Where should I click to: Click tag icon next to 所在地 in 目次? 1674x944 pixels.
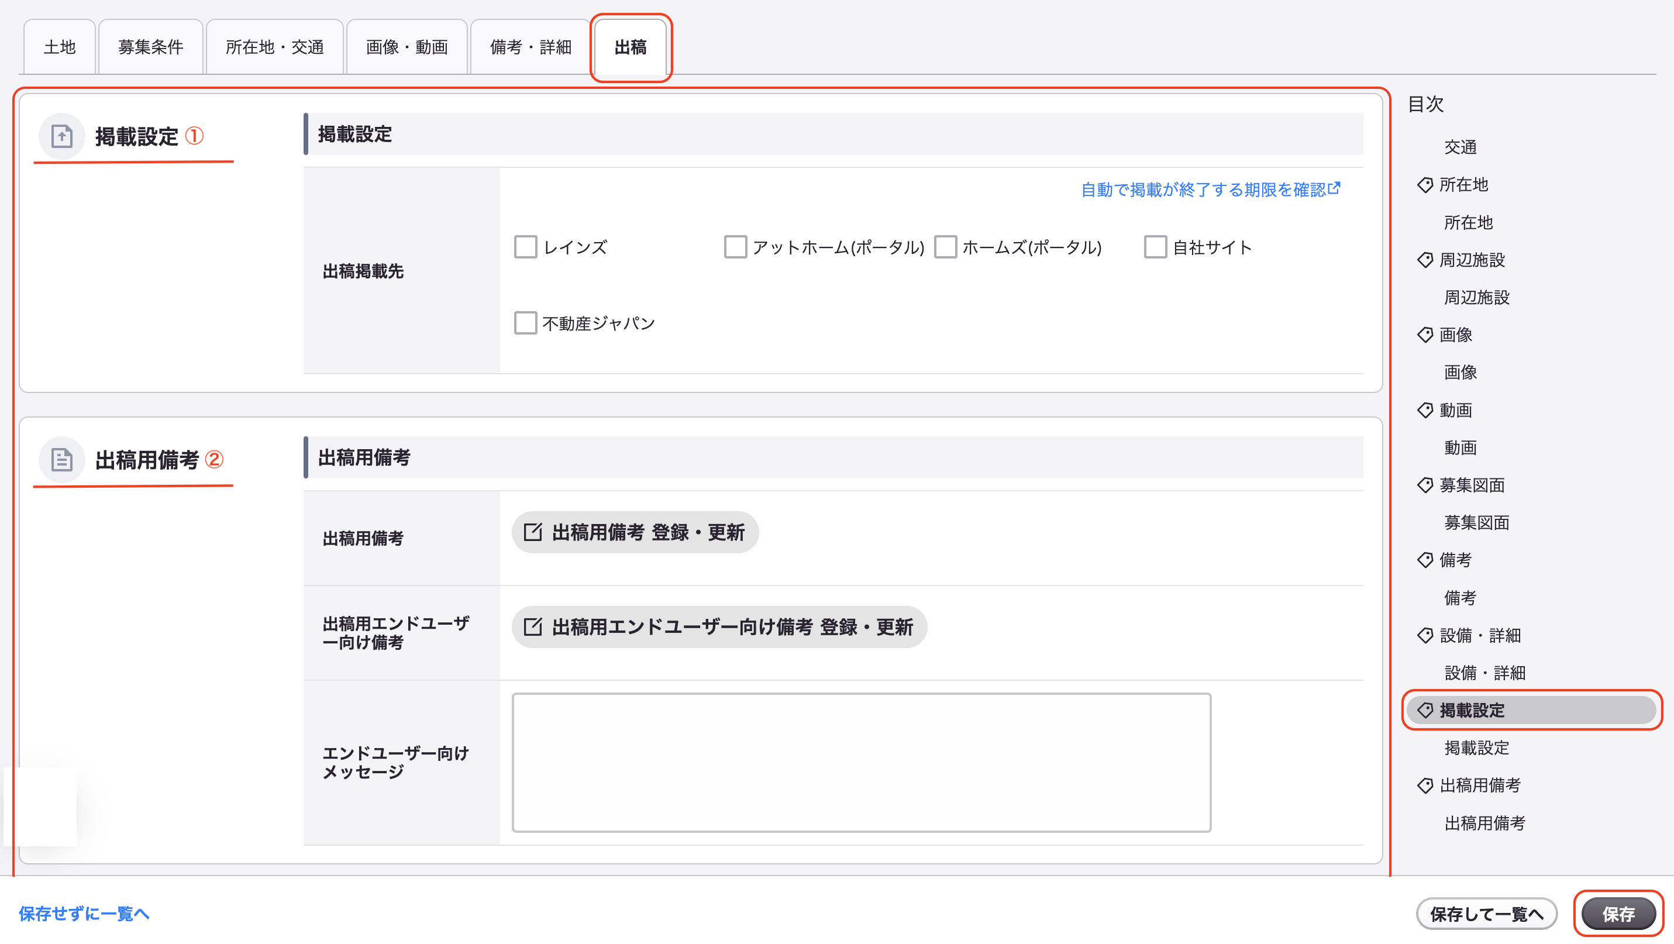1425,184
